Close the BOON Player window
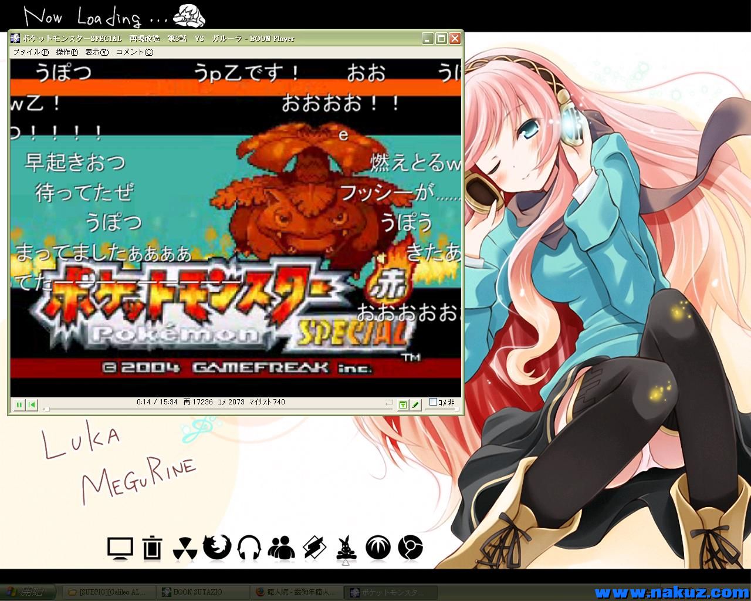751x601 pixels. [454, 39]
